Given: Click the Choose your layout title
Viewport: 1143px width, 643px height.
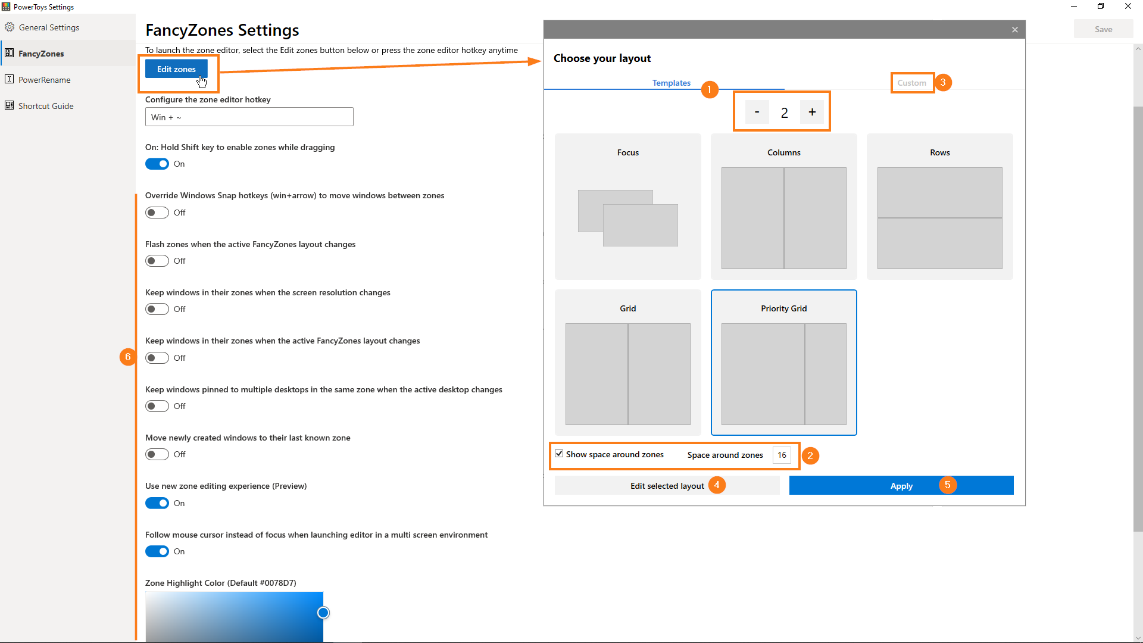Looking at the screenshot, I should coord(602,58).
